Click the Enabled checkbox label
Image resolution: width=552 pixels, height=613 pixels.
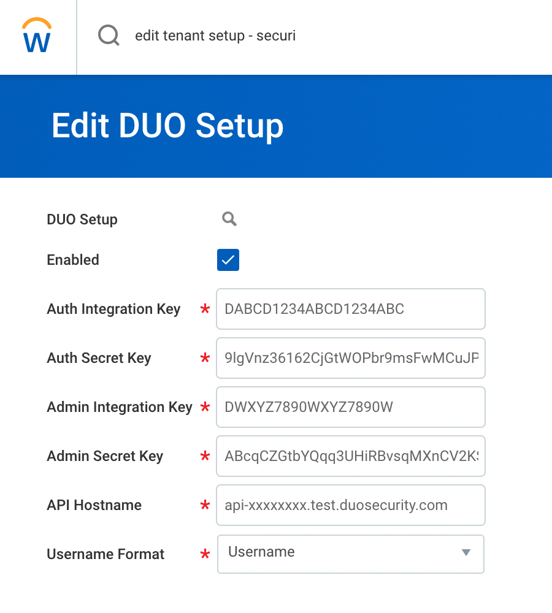pyautogui.click(x=72, y=260)
